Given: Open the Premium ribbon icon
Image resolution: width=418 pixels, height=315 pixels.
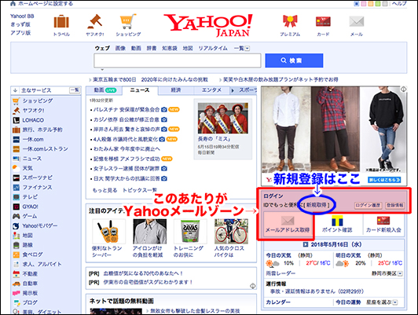Looking at the screenshot, I should (x=290, y=21).
